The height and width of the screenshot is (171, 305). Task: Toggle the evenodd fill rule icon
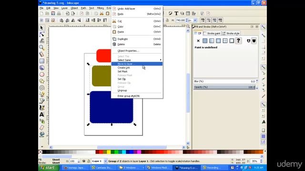pos(248,41)
